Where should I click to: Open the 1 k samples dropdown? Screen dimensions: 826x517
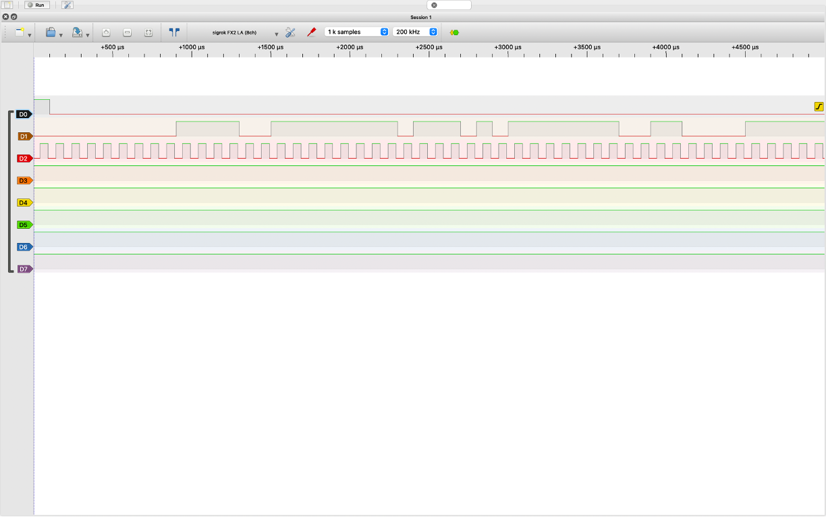pos(356,32)
